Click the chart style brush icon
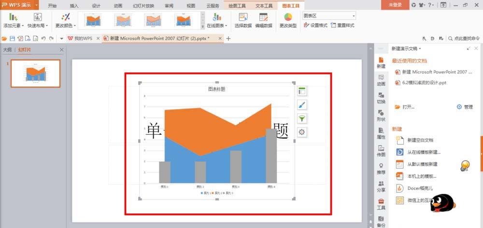Image resolution: width=483 pixels, height=228 pixels. (x=302, y=105)
